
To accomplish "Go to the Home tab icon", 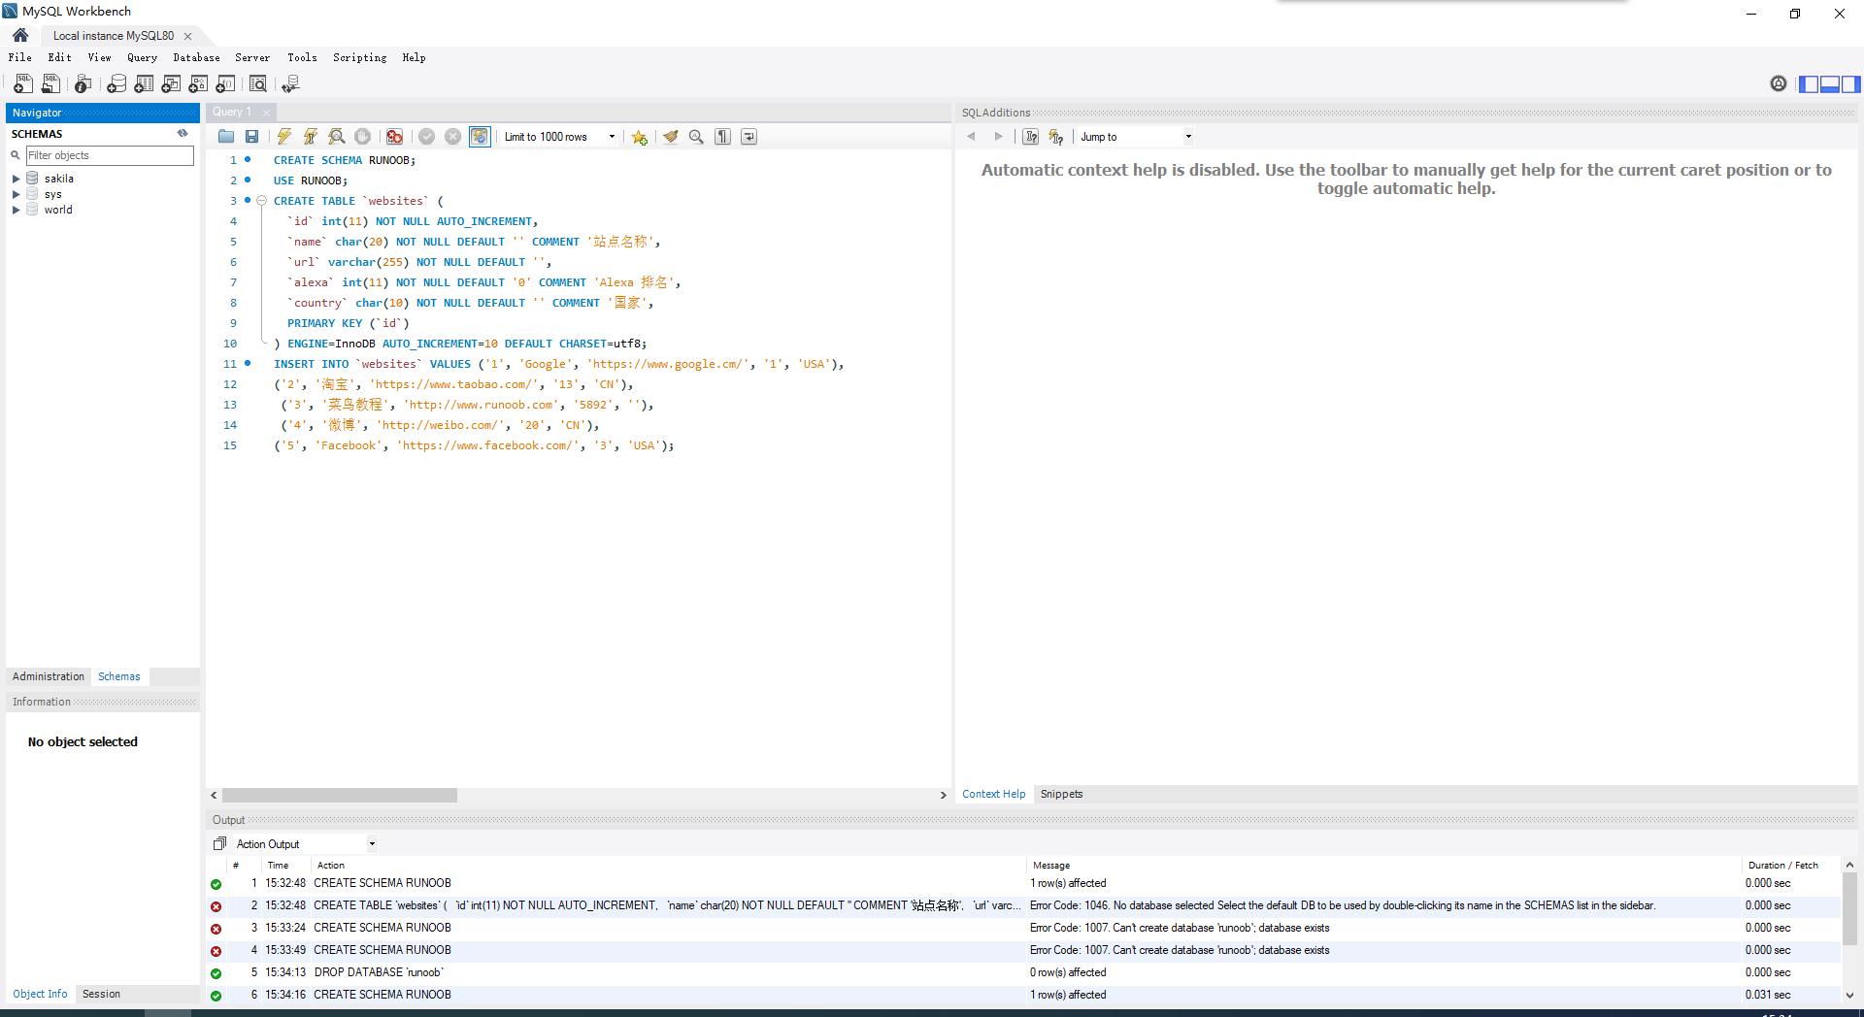I will (x=20, y=35).
